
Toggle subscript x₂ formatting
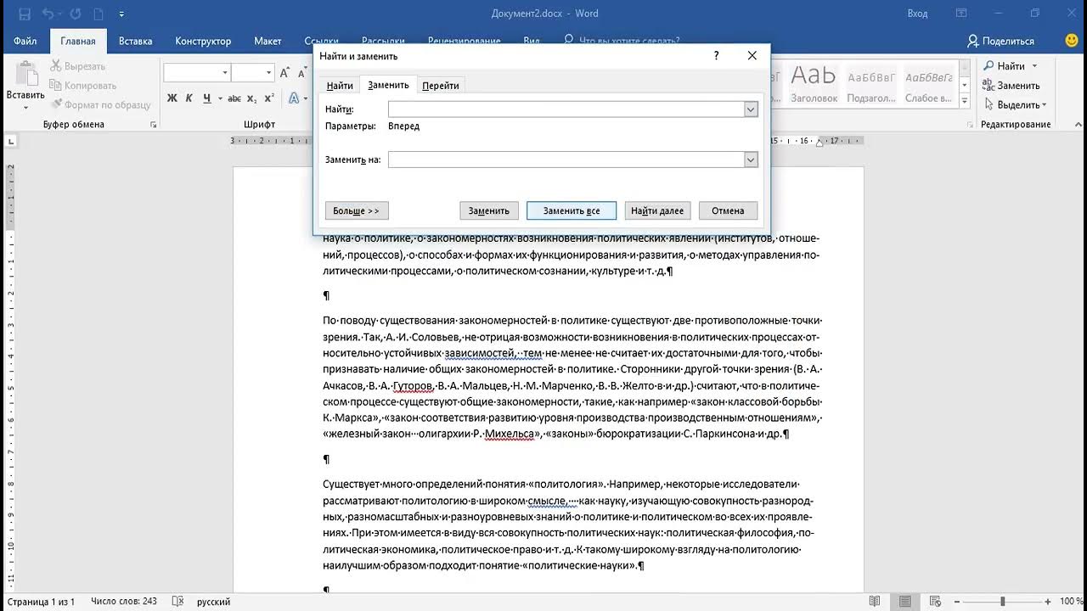(252, 98)
